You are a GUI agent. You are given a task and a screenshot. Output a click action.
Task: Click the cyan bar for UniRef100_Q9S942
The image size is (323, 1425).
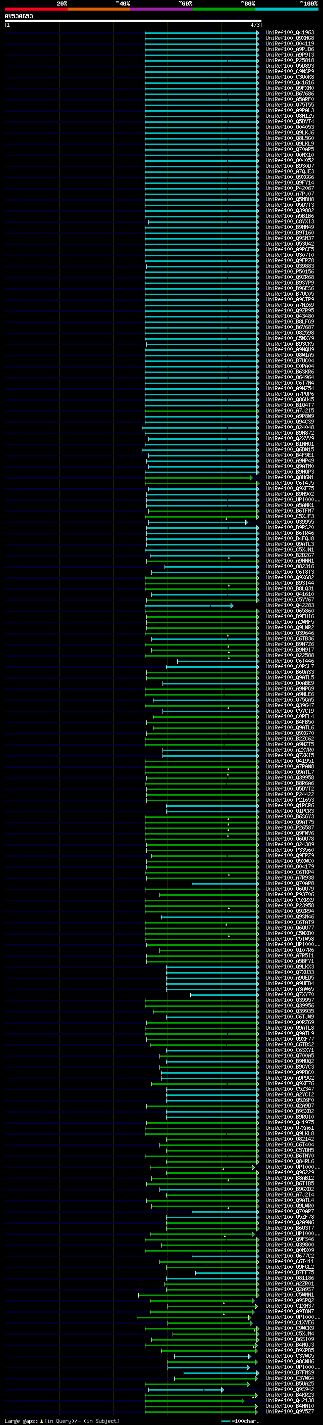click(186, 1390)
